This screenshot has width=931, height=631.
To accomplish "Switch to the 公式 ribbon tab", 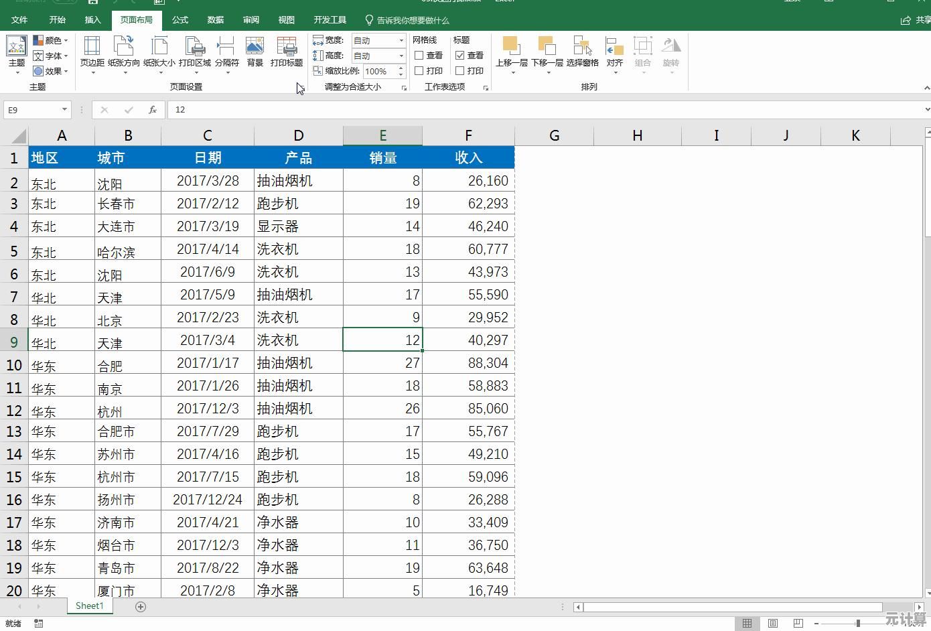I will click(x=180, y=20).
